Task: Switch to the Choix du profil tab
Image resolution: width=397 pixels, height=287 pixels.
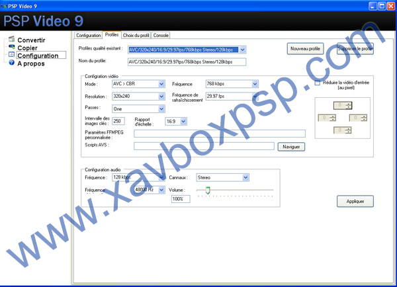Action: 136,36
